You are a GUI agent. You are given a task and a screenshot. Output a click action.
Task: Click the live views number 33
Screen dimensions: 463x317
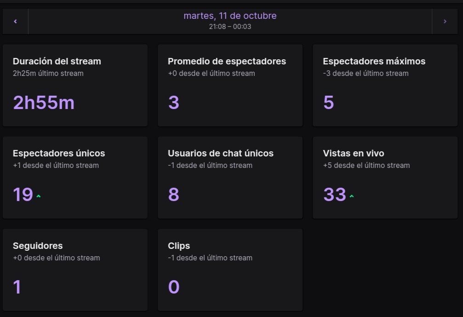[x=335, y=195]
